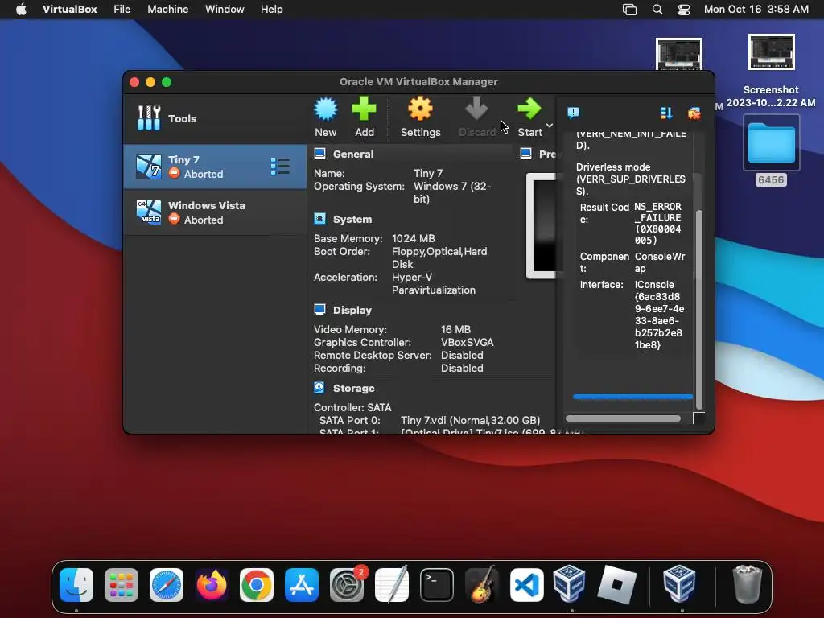
Task: Click the Spotlight search icon in menu bar
Action: click(657, 10)
